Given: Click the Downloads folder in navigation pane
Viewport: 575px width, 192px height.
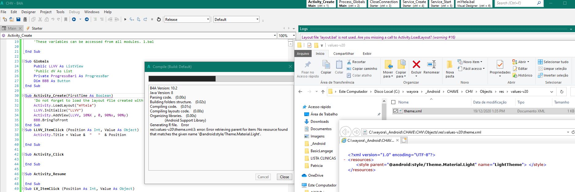Looking at the screenshot, I should (x=320, y=122).
